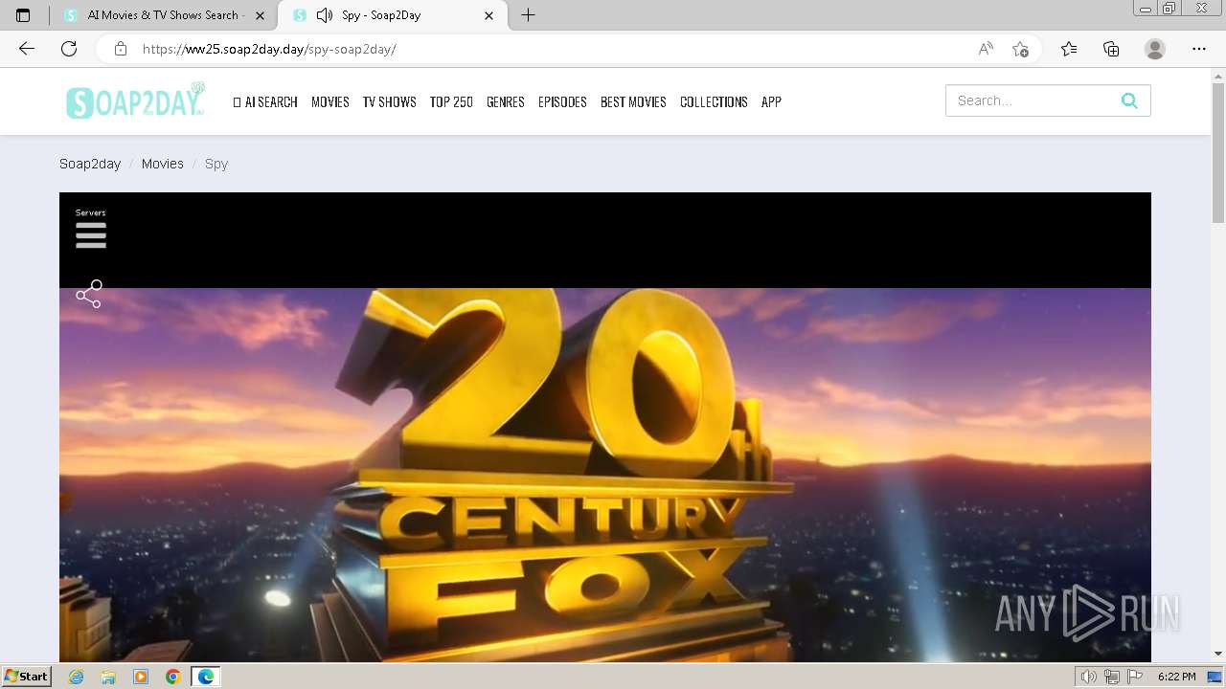Select the Spy - Soap2Day tab
This screenshot has height=689, width=1226.
point(393,15)
